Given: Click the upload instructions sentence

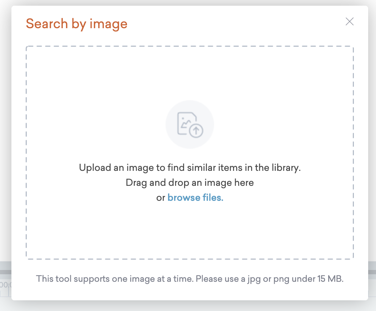Looking at the screenshot, I should pos(190,168).
